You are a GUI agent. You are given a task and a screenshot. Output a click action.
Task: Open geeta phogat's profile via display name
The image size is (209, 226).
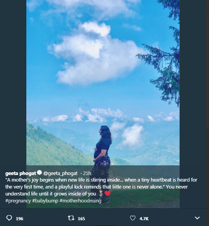[x=21, y=173]
